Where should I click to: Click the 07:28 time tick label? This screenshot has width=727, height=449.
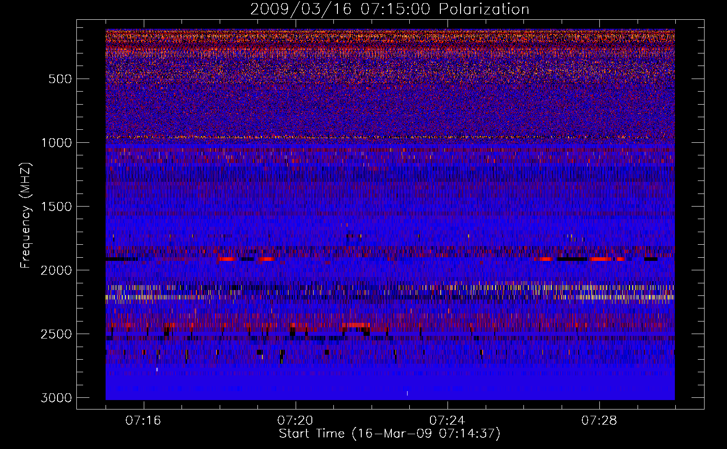(599, 421)
